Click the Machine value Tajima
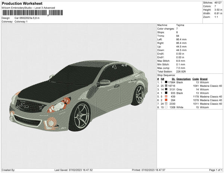Viewport: 224px width, 173px height. tap(180, 25)
